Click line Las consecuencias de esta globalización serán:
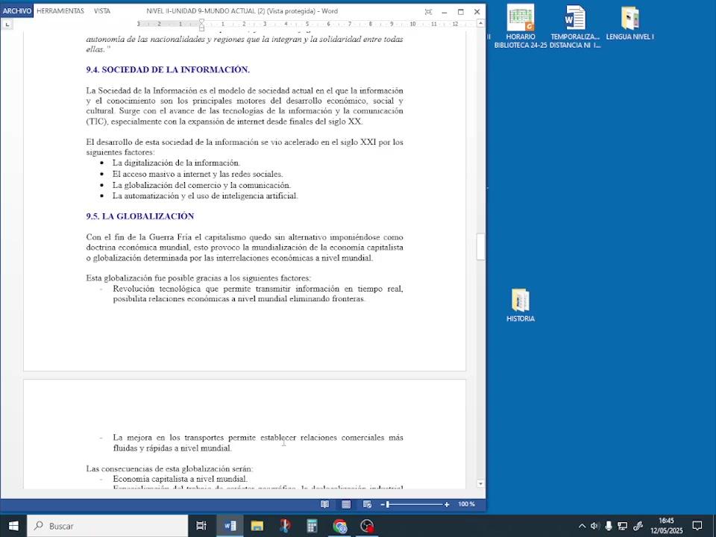This screenshot has height=537, width=716. [x=169, y=468]
